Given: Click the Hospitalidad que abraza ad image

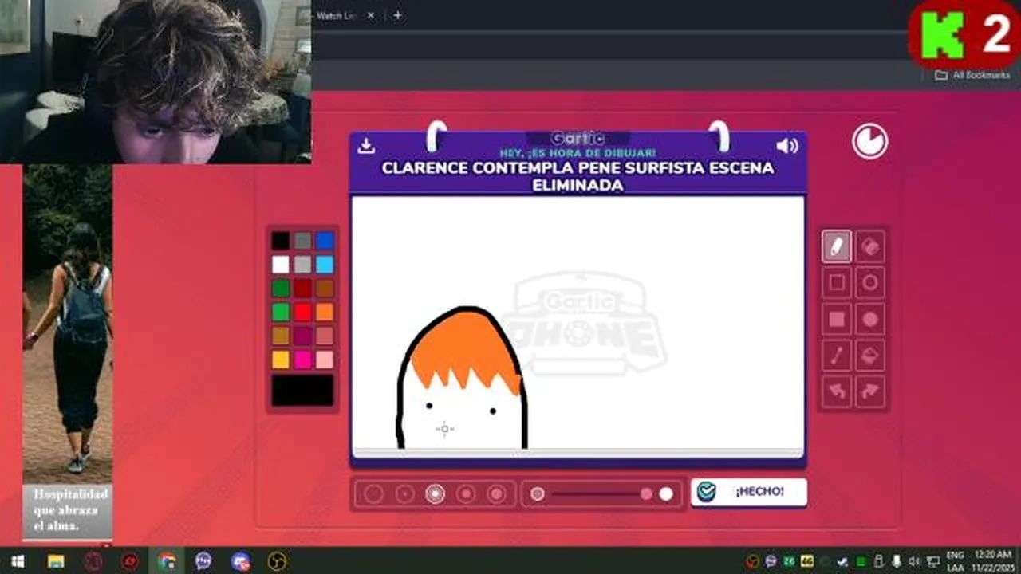Looking at the screenshot, I should (x=68, y=352).
